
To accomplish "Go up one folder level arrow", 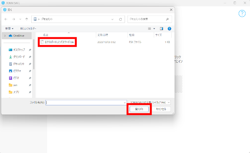I will (27, 19).
